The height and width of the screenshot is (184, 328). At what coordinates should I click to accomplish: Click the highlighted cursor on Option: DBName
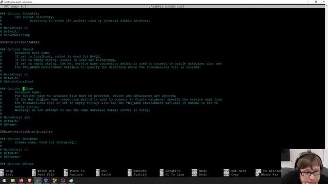click(x=24, y=88)
